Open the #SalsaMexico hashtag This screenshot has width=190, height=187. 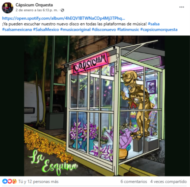pyautogui.click(x=46, y=29)
